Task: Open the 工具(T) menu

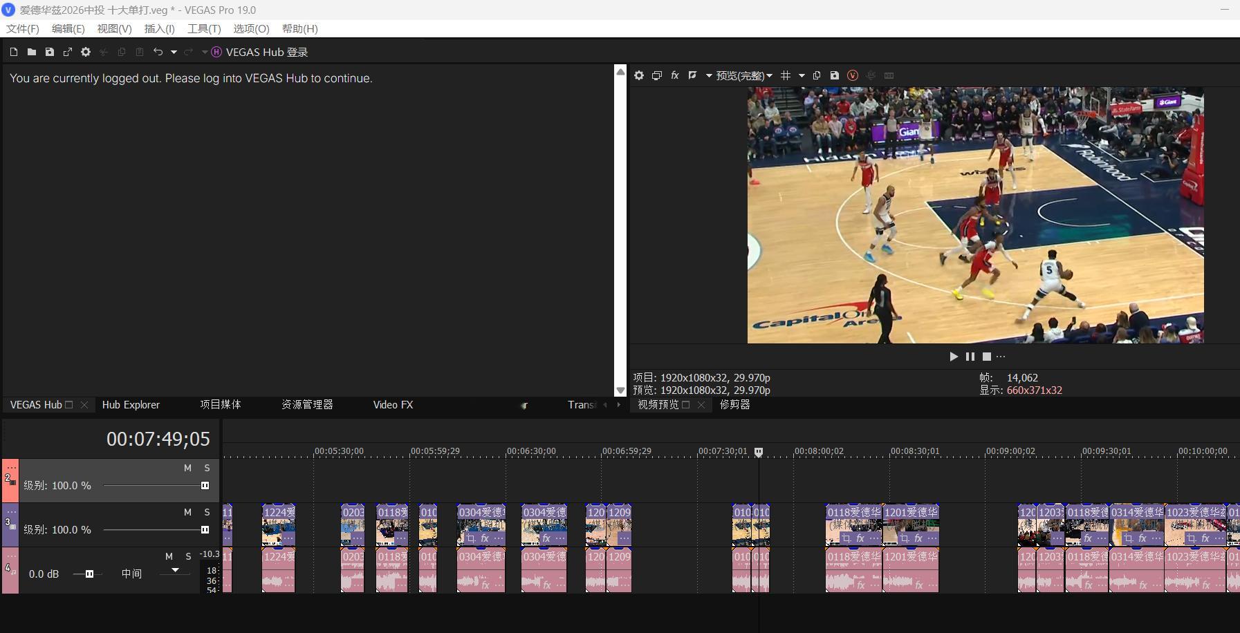Action: (x=203, y=28)
